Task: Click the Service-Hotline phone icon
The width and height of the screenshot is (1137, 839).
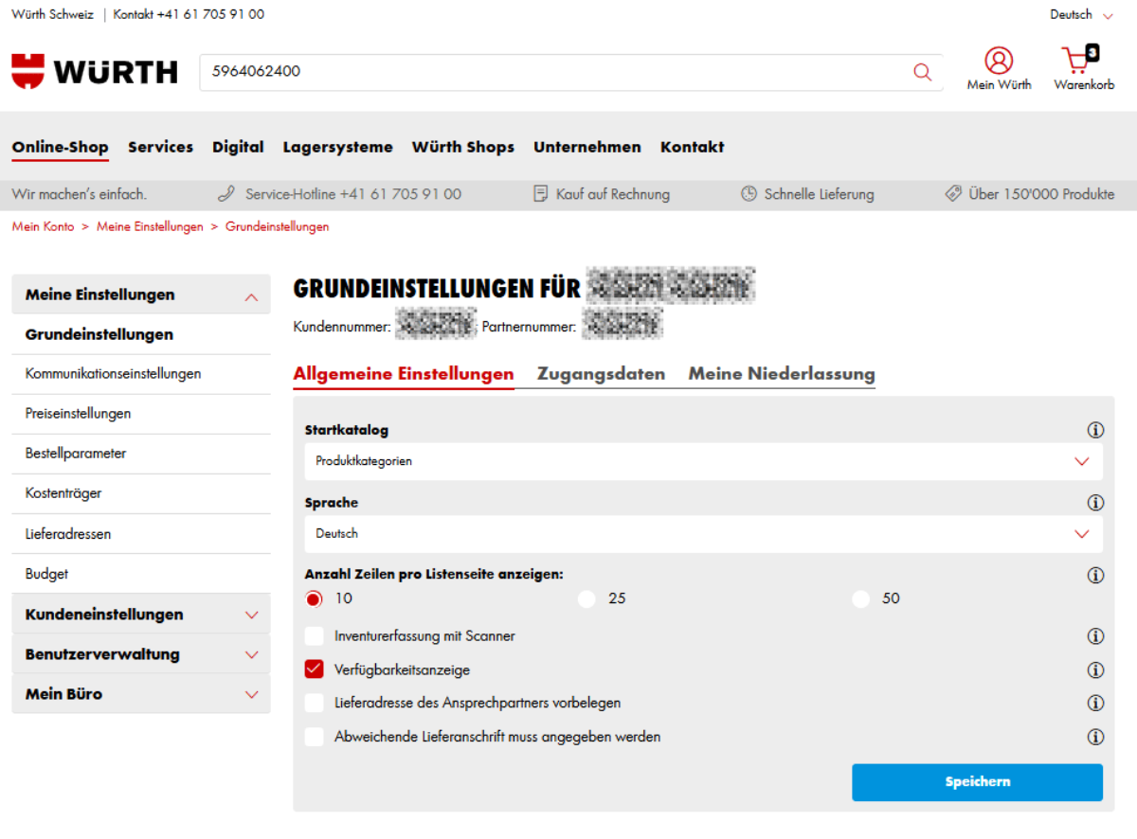Action: click(226, 194)
